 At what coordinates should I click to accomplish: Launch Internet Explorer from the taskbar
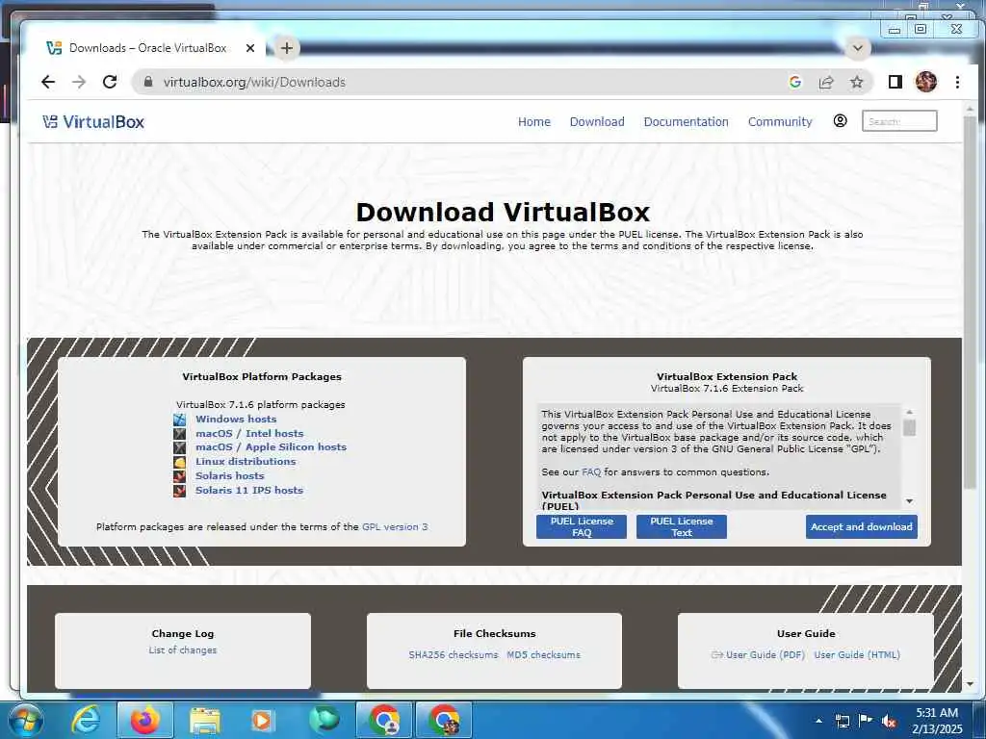(85, 720)
